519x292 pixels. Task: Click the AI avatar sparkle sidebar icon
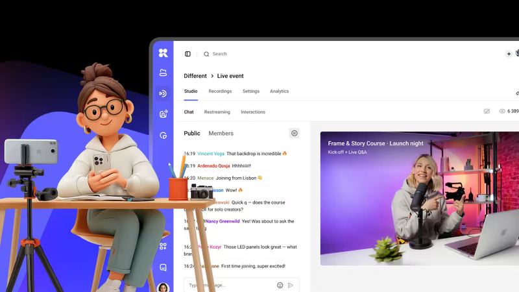point(163,114)
